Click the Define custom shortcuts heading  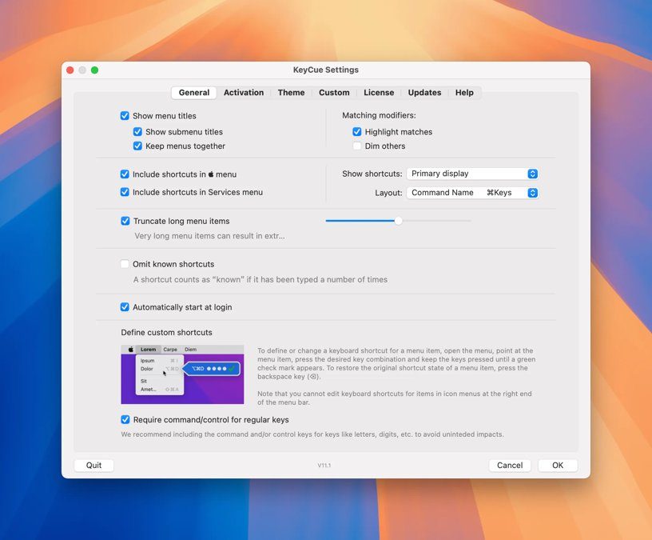(x=166, y=332)
